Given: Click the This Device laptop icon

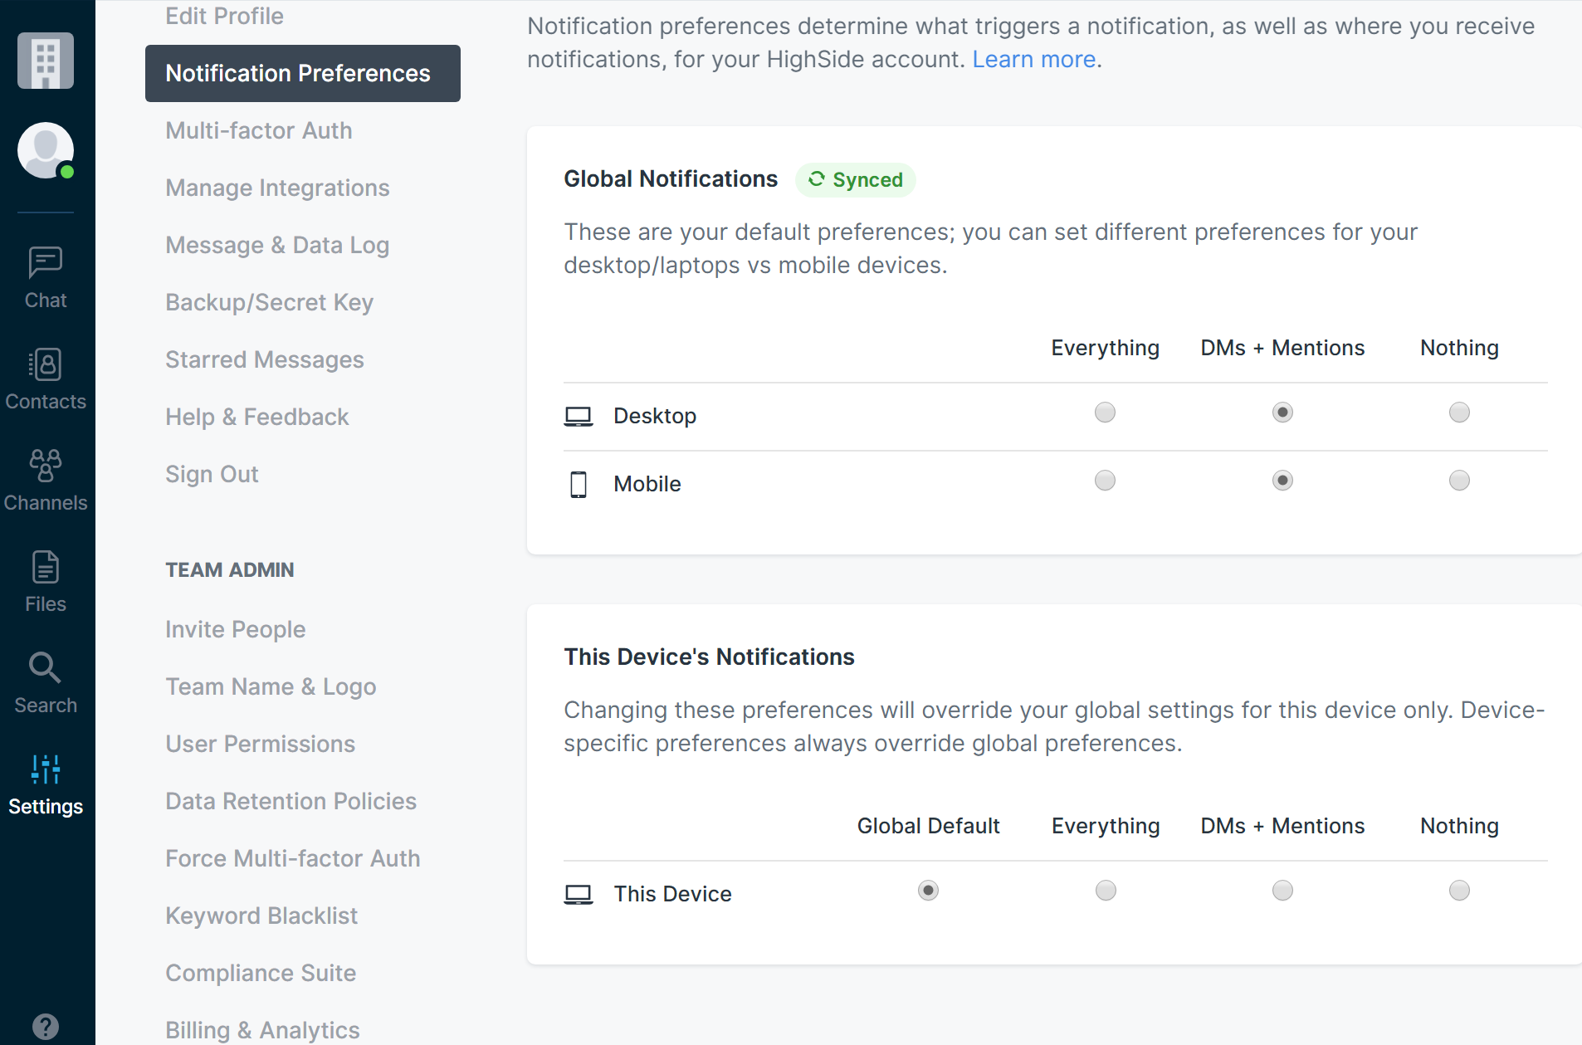Looking at the screenshot, I should pos(579,894).
